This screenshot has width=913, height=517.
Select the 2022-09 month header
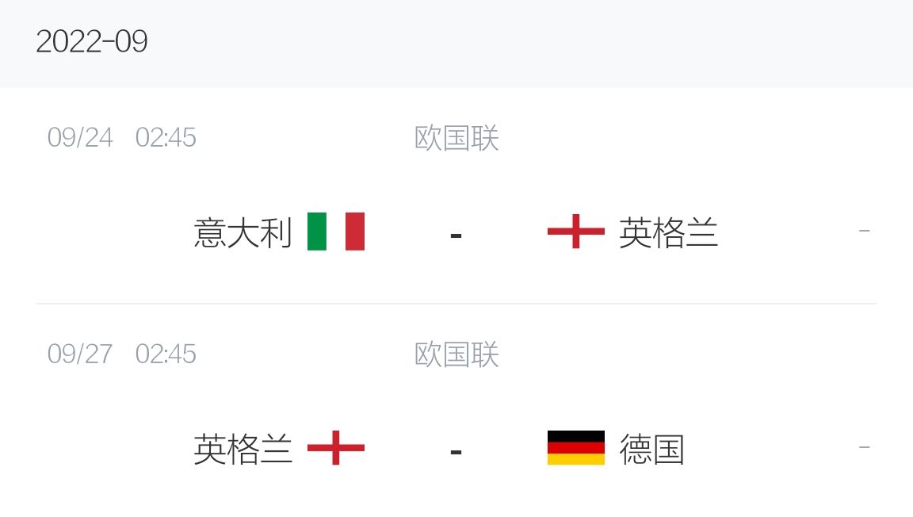pyautogui.click(x=92, y=41)
